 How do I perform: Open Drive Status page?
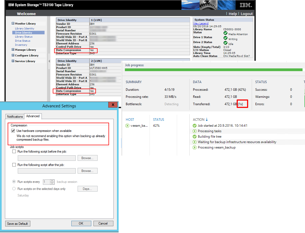pos(23,41)
